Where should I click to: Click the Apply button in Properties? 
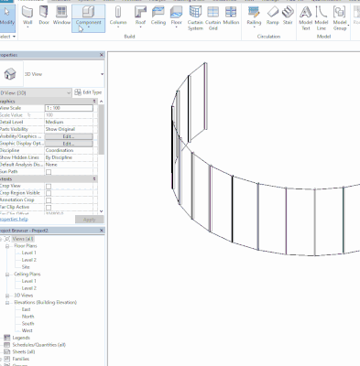coord(89,220)
